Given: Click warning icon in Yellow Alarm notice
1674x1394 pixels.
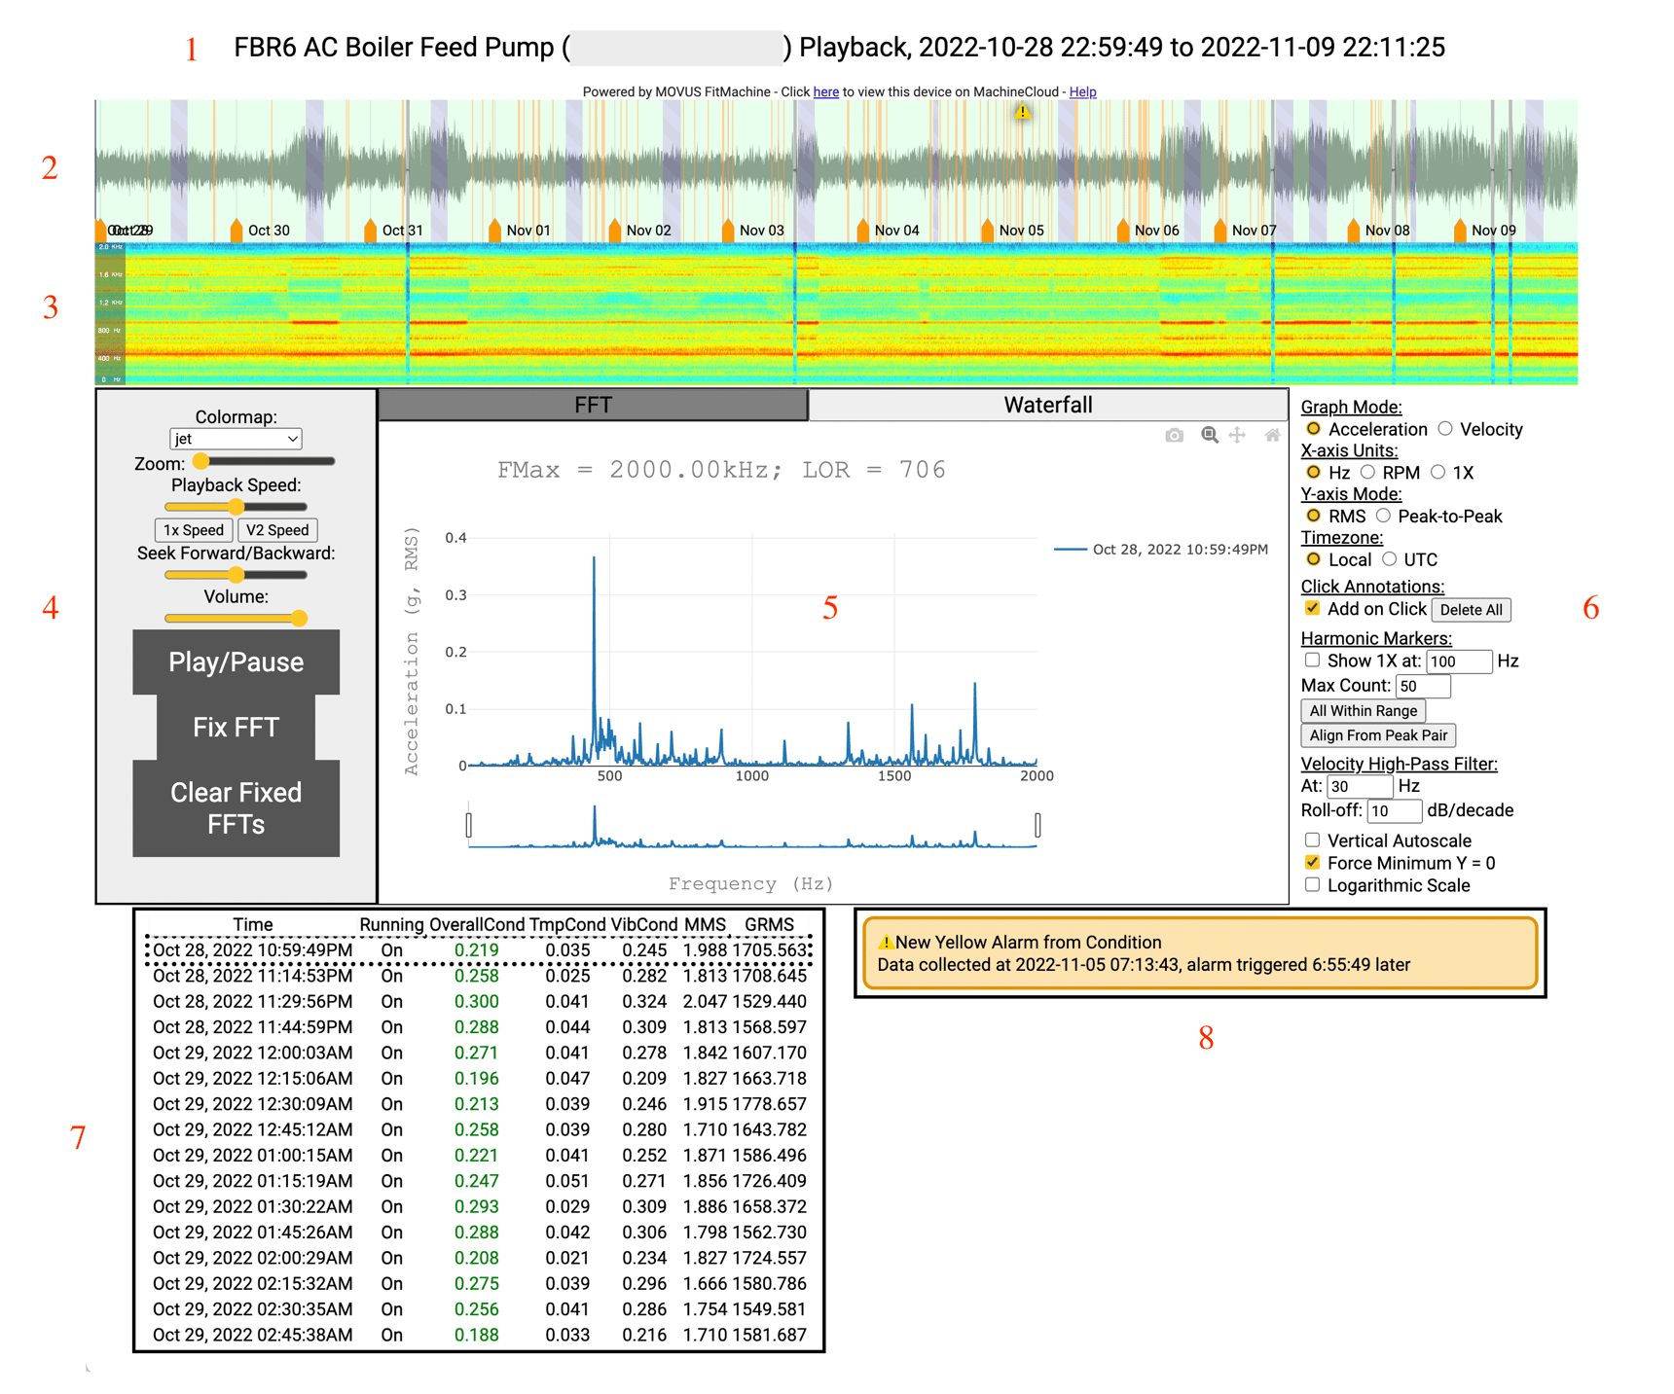Looking at the screenshot, I should tap(885, 943).
